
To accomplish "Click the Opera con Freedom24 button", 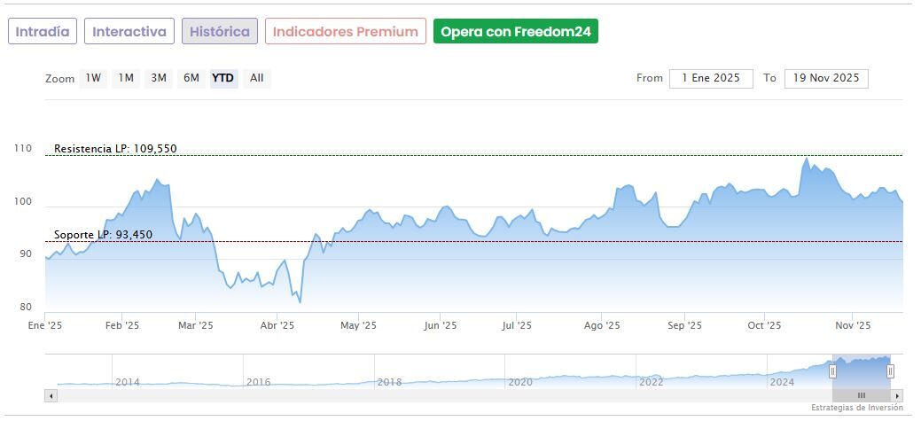I will (515, 32).
